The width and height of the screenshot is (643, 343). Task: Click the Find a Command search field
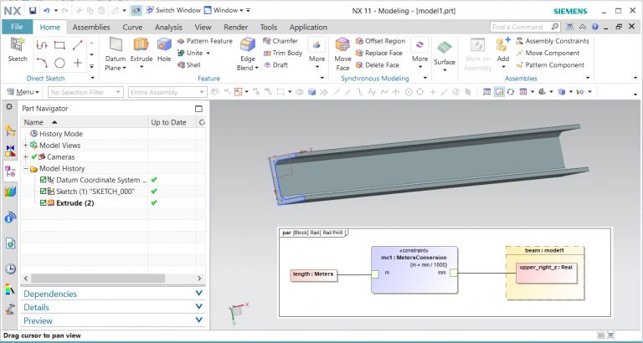click(x=524, y=27)
